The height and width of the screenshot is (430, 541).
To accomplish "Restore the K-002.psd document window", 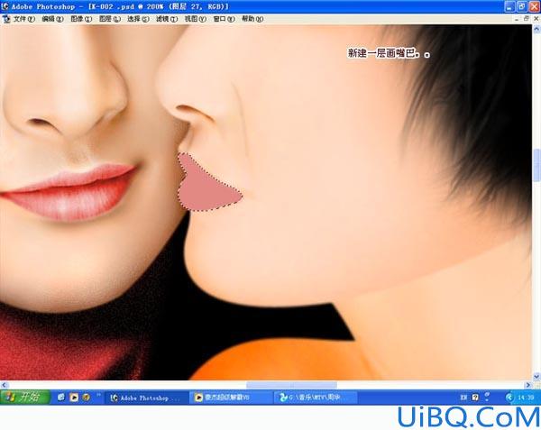I will pyautogui.click(x=527, y=19).
